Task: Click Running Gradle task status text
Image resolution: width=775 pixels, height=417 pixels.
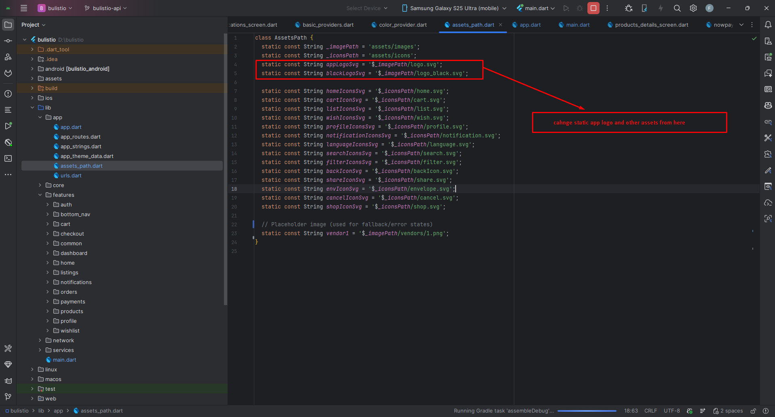Action: pyautogui.click(x=504, y=411)
